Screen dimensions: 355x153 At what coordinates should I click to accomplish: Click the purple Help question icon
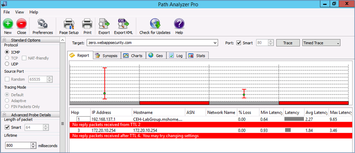[179, 24]
